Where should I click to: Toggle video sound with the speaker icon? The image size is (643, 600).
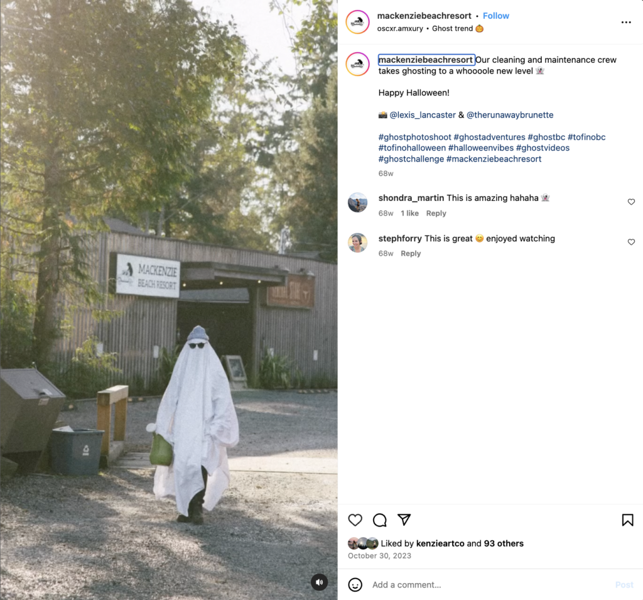(320, 582)
